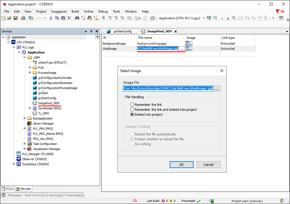This screenshot has width=290, height=204.
Task: Select Remember the link and embed option
Action: pyautogui.click(x=132, y=110)
